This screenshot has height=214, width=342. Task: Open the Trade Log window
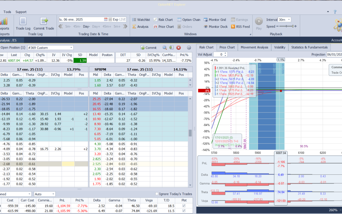(23, 23)
